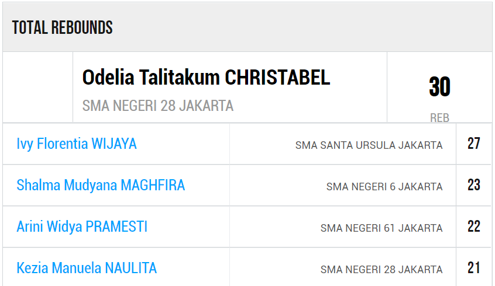
Task: Click the 21 rebounds value
Action: [474, 268]
